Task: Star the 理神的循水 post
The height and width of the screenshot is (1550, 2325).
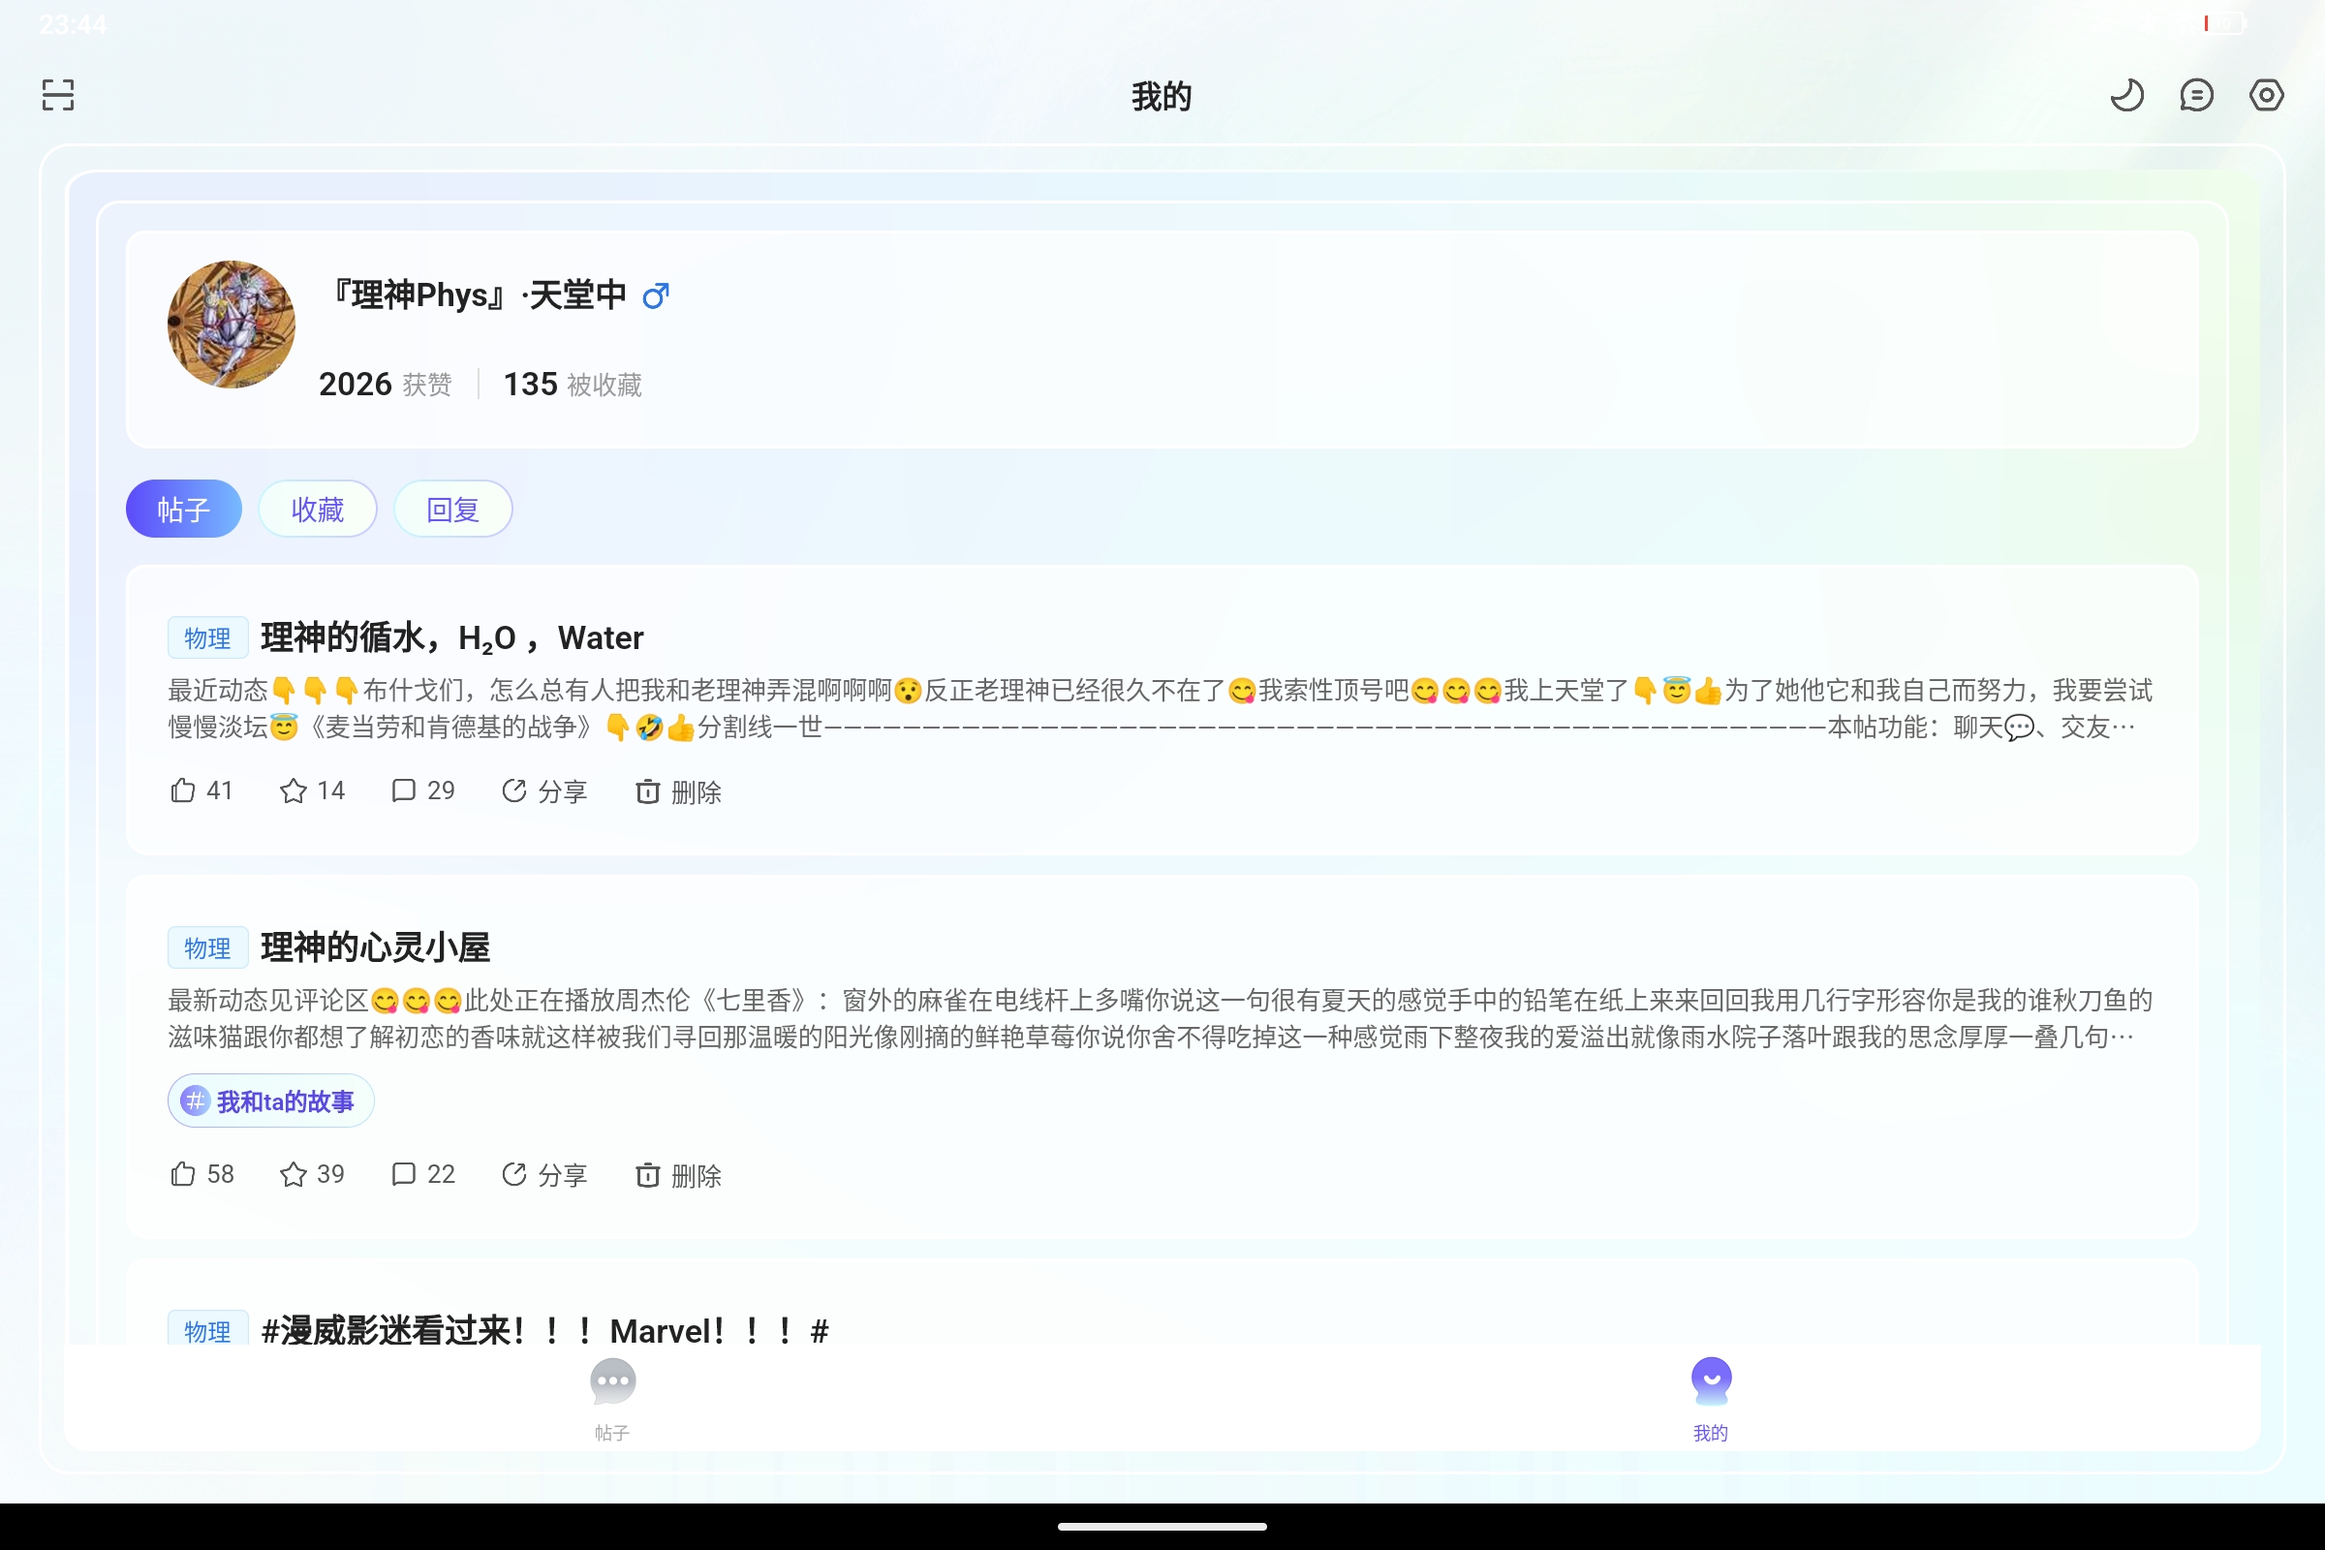Action: 310,790
